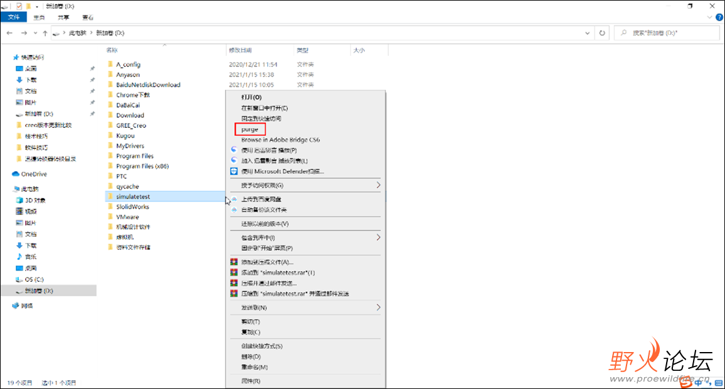Open recent locations dropdown arrow
The height and width of the screenshot is (389, 725).
coord(35,33)
